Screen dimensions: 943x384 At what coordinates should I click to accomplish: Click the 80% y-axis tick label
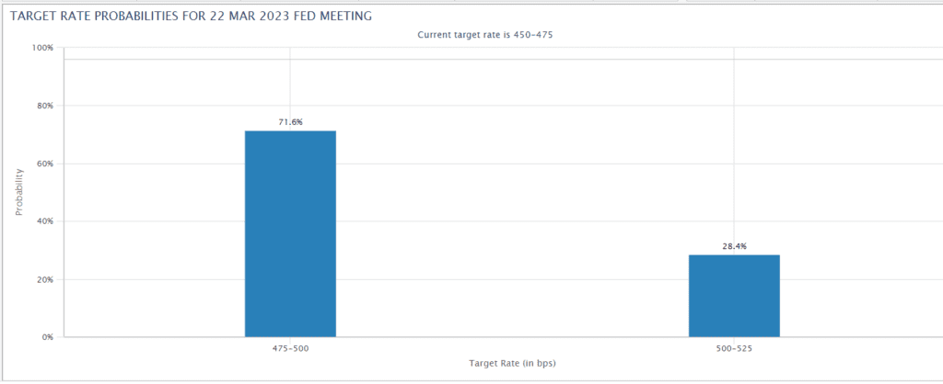tap(44, 106)
